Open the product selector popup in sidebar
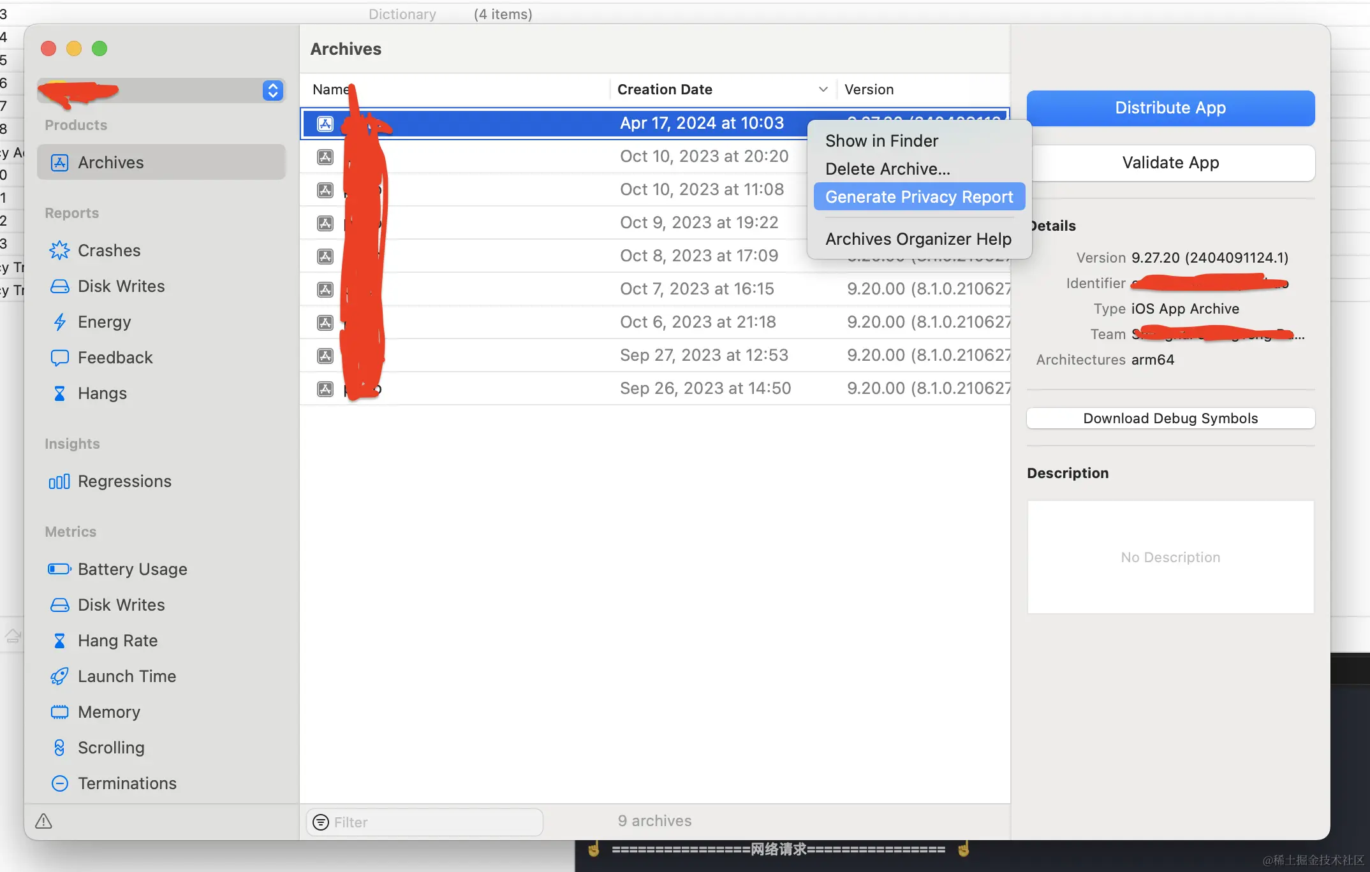The image size is (1370, 872). point(161,91)
